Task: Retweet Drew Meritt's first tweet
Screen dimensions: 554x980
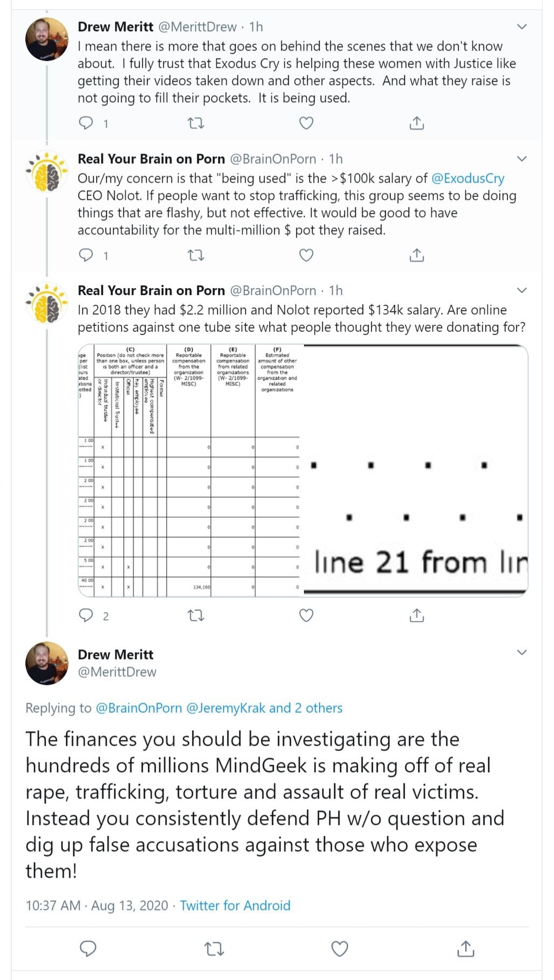Action: pyautogui.click(x=196, y=123)
